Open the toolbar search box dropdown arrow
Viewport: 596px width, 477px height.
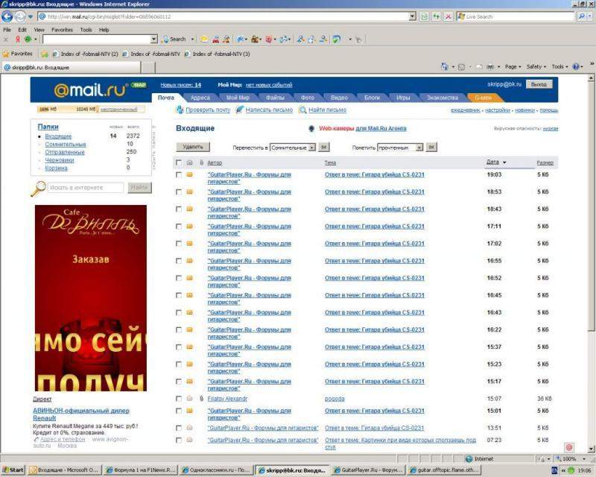point(153,40)
